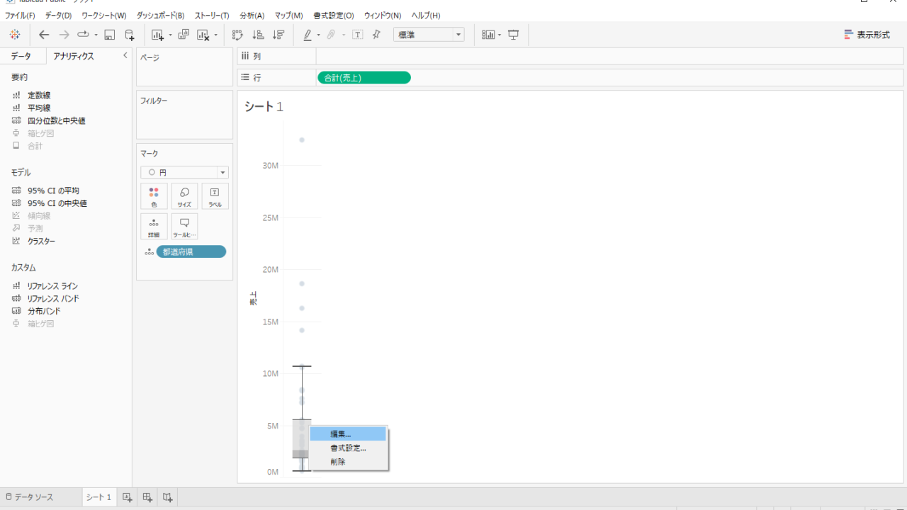Screen dimensions: 907x510
Task: Choose 編集... in the context menu
Action: click(x=348, y=433)
